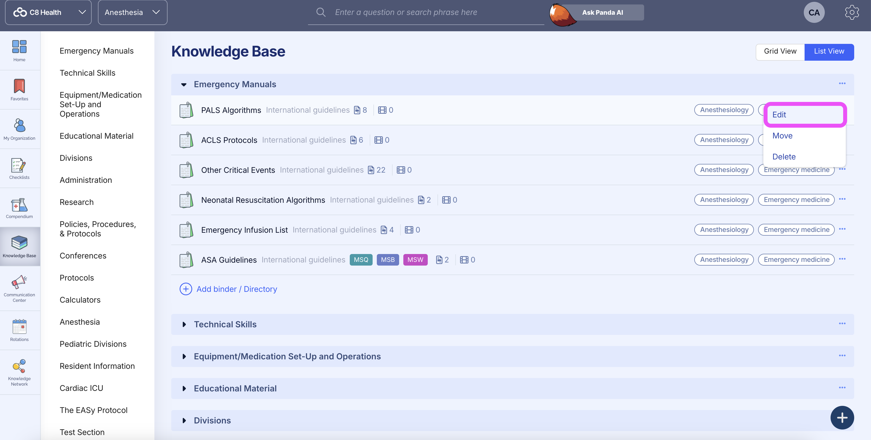Expand the Technical Skills section

[184, 325]
